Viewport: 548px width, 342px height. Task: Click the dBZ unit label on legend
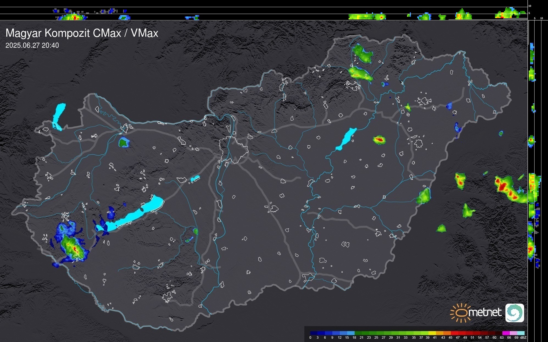coord(523,338)
